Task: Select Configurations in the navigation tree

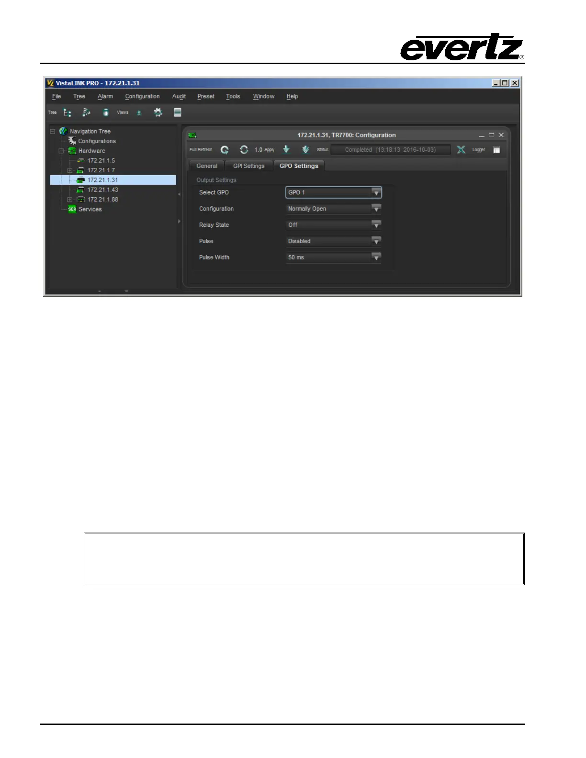Action: 97,141
